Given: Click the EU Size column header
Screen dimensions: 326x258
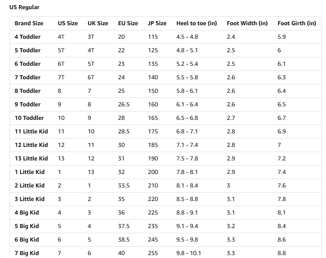Looking at the screenshot, I should (128, 23).
